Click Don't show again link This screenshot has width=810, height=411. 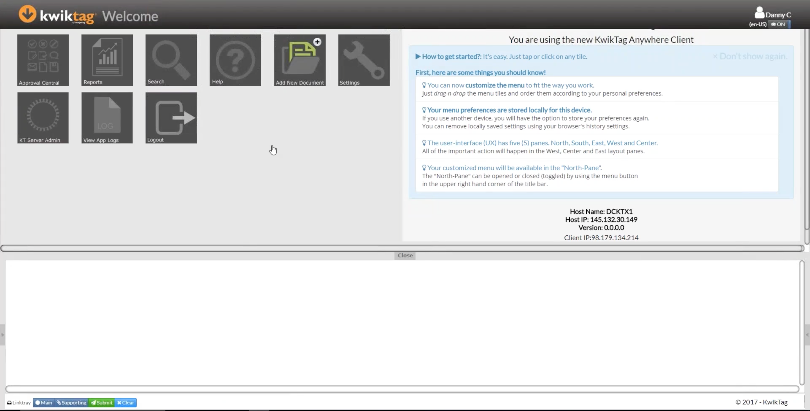tap(750, 56)
